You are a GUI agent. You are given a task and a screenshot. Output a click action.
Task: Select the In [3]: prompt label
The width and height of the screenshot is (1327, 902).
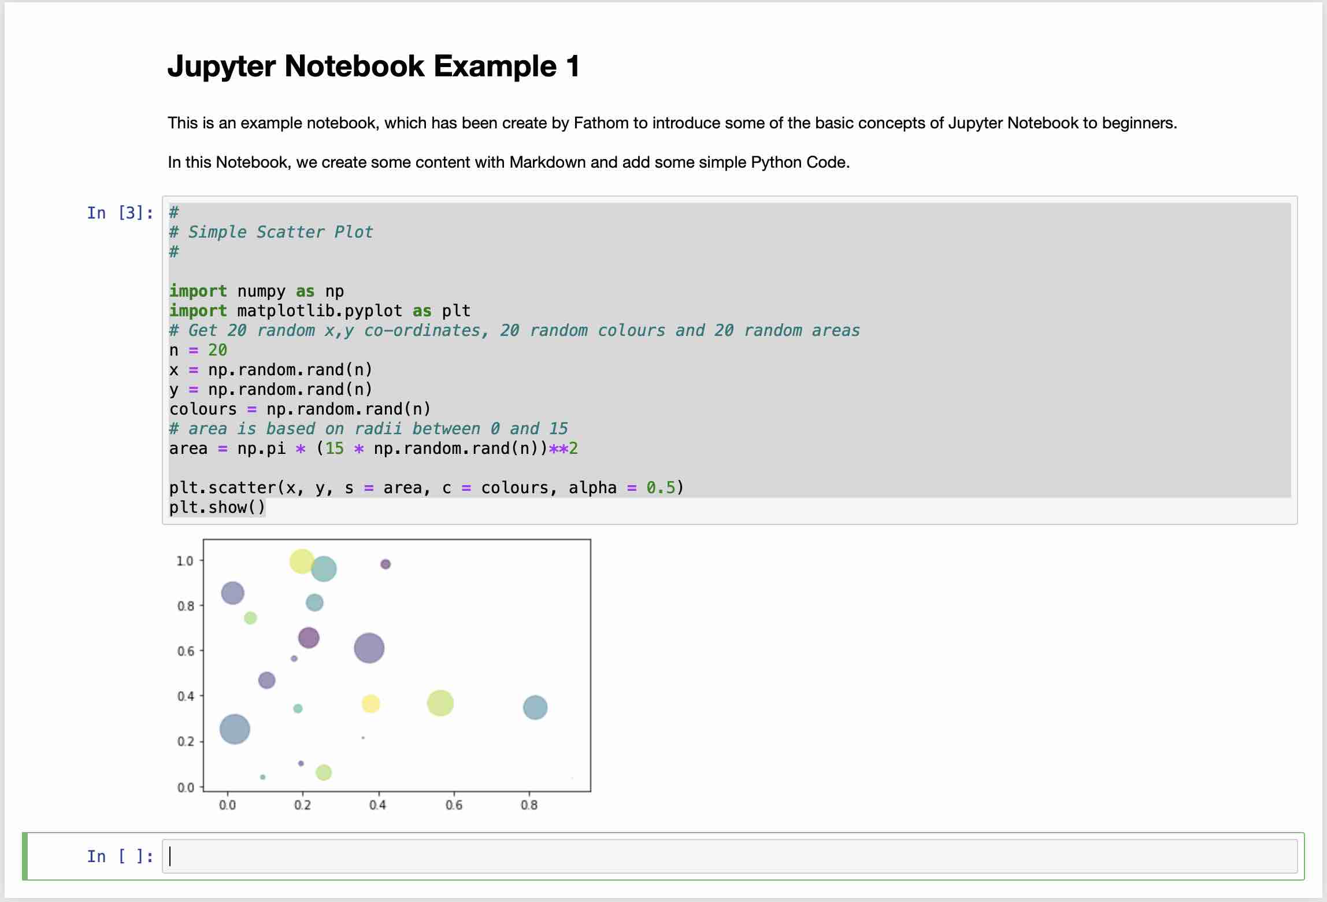pyautogui.click(x=119, y=213)
